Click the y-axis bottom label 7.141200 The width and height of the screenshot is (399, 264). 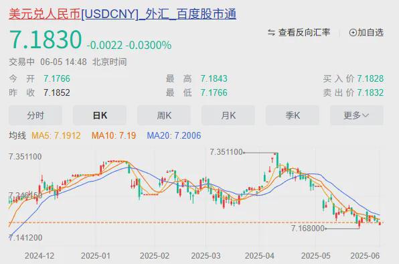(x=25, y=237)
